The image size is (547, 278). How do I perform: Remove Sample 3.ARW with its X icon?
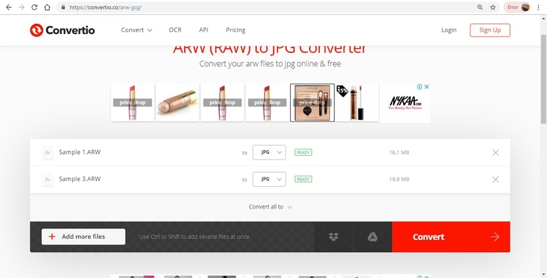pyautogui.click(x=495, y=180)
